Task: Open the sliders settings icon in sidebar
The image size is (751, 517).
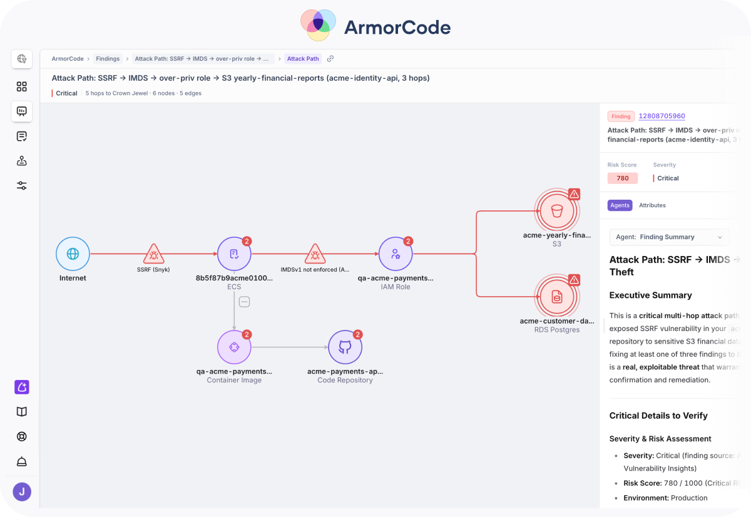Action: coord(22,185)
